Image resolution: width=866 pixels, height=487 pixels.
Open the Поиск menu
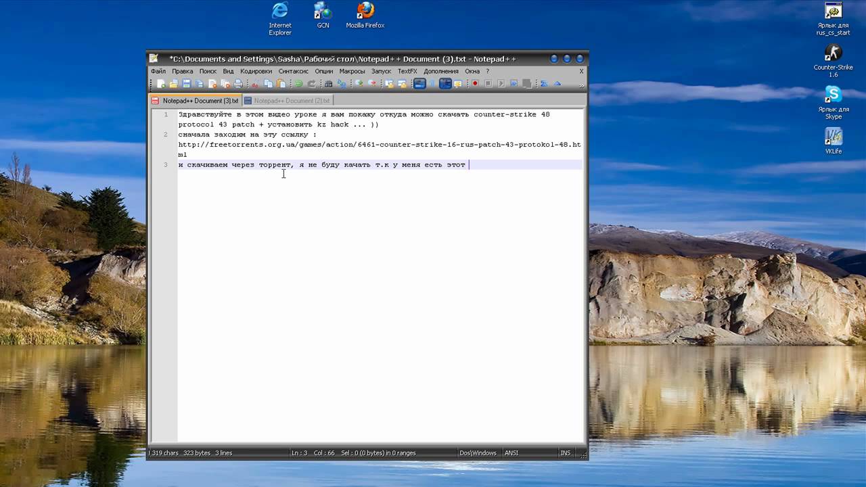point(208,71)
